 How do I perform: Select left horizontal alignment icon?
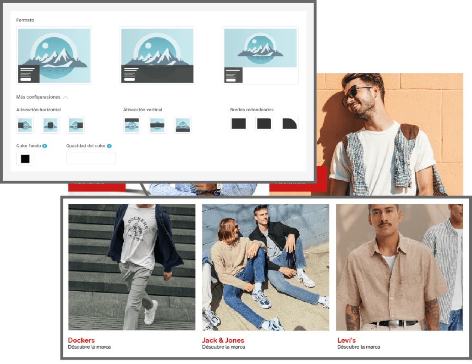[x=25, y=125]
